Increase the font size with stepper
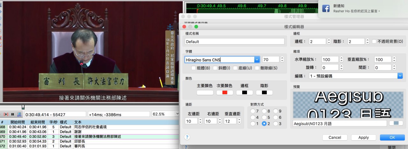This screenshot has width=408, height=149. coord(282,58)
